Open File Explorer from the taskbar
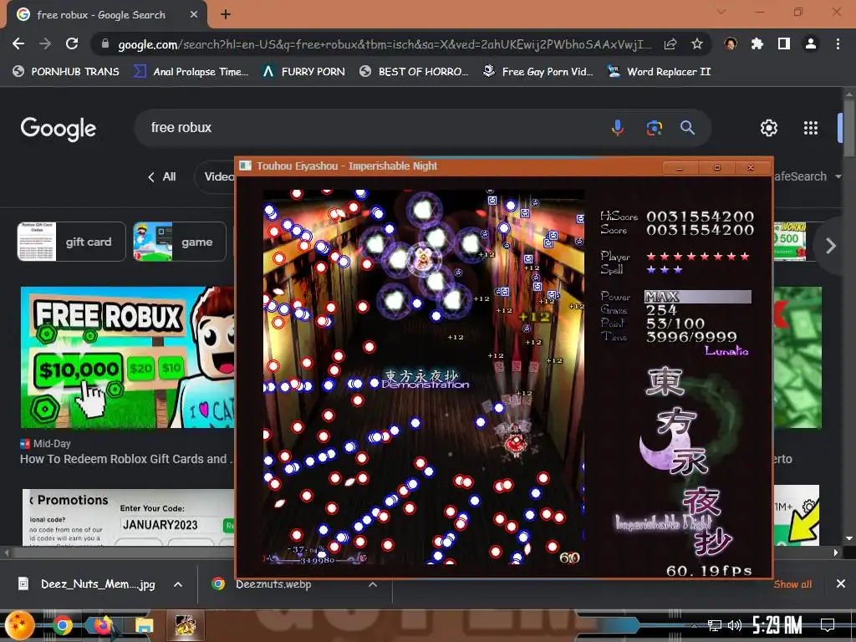Viewport: 856px width, 642px height. pyautogui.click(x=145, y=625)
